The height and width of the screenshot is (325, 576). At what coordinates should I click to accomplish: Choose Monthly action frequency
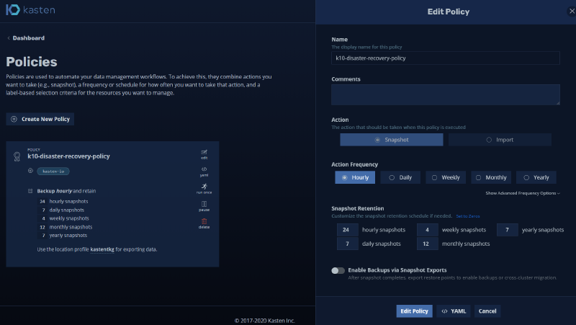point(491,177)
